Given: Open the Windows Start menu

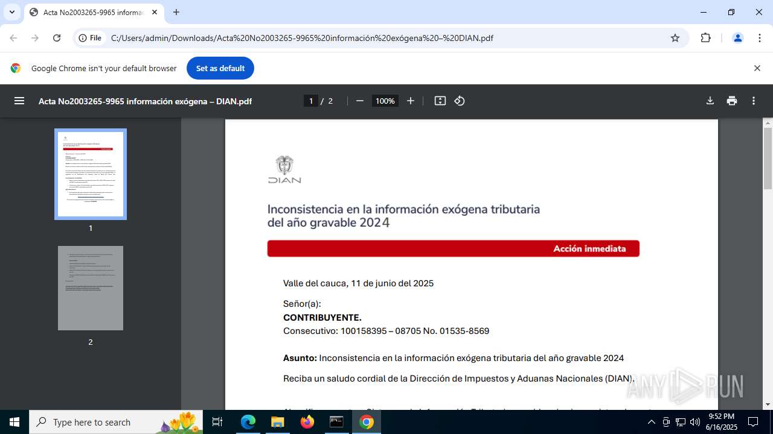Looking at the screenshot, I should click(14, 422).
